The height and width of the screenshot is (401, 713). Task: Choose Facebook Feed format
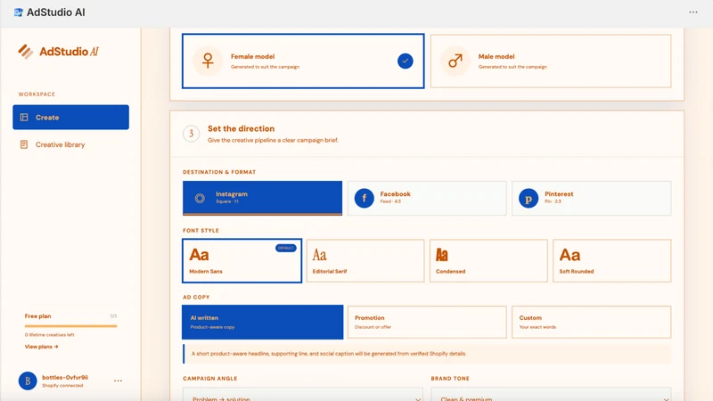pos(427,198)
